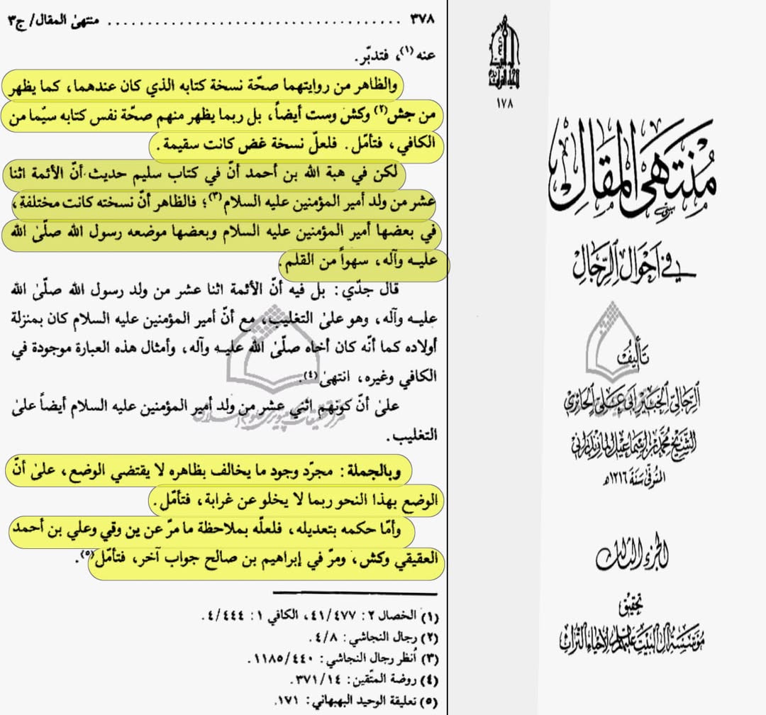766x715 pixels.
Task: Click the word تأليف on the cover
Action: [633, 356]
